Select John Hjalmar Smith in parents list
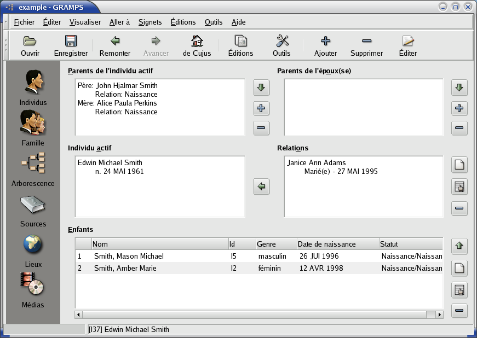This screenshot has height=338, width=477. click(127, 85)
